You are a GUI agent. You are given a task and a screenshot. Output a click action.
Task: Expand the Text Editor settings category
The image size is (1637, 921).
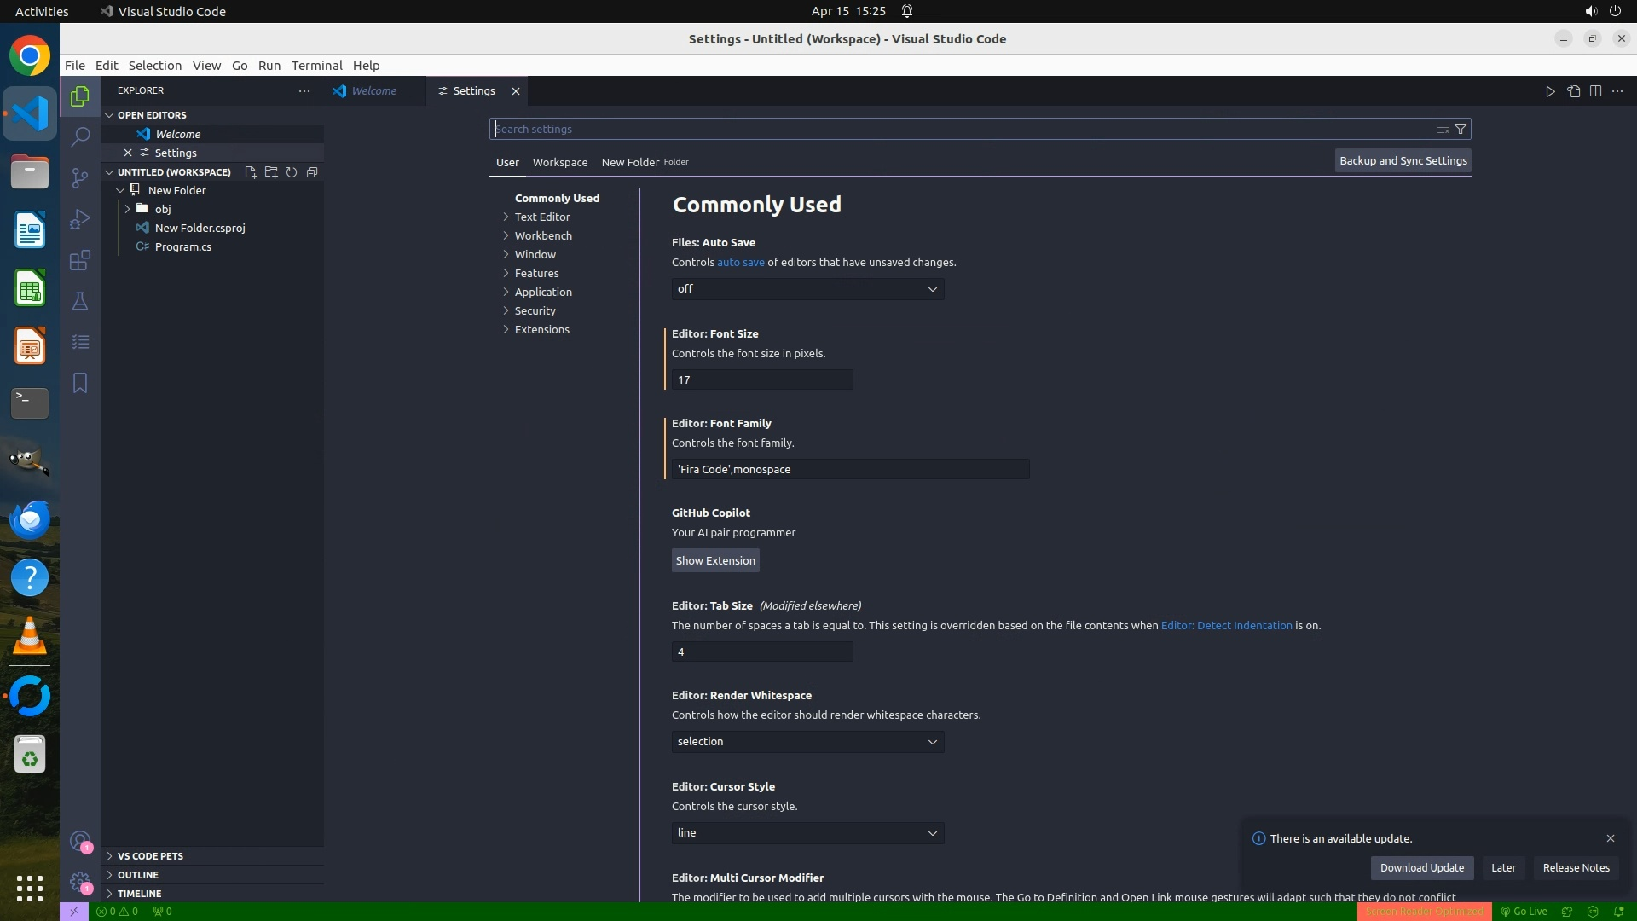(542, 217)
